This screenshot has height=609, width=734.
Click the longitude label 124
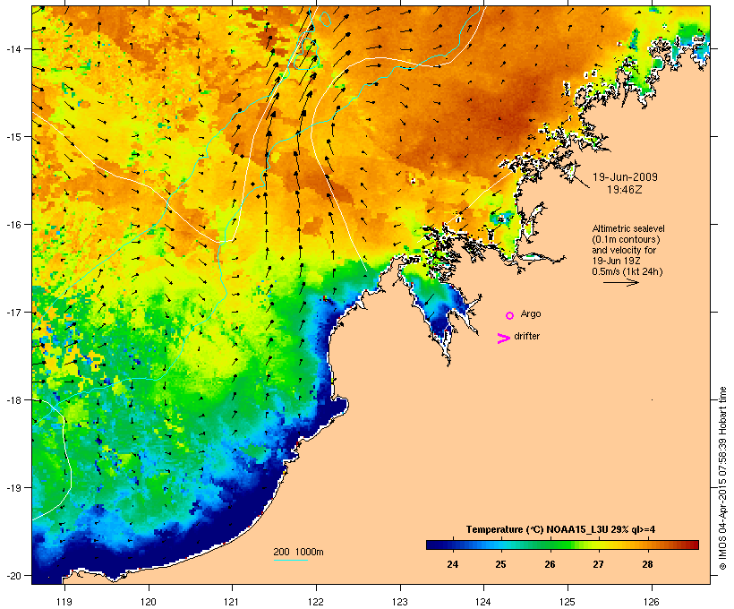[483, 602]
